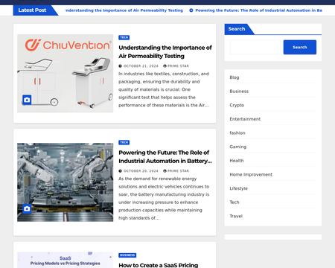Viewport: 335px width, 268px height.
Task: Click excerpt starting 'In industries like textiles'
Action: click(x=164, y=89)
